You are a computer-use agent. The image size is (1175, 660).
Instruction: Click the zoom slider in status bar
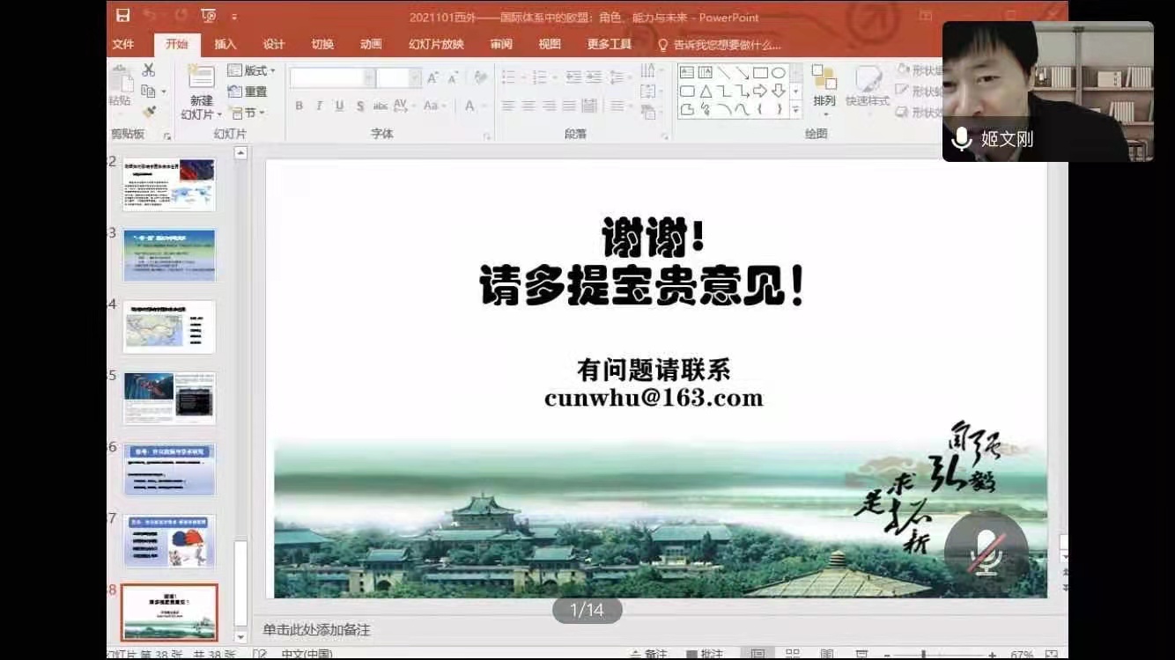[x=923, y=655]
